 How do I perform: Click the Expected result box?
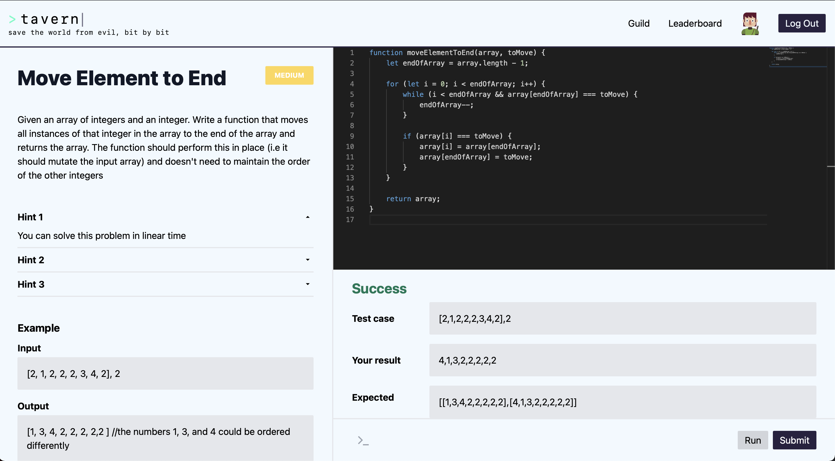tap(622, 402)
